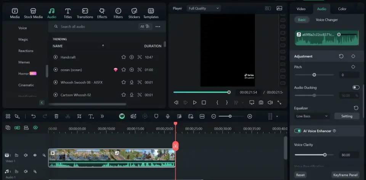Add keyframe for Pitch
The image size is (366, 180).
click(353, 67)
